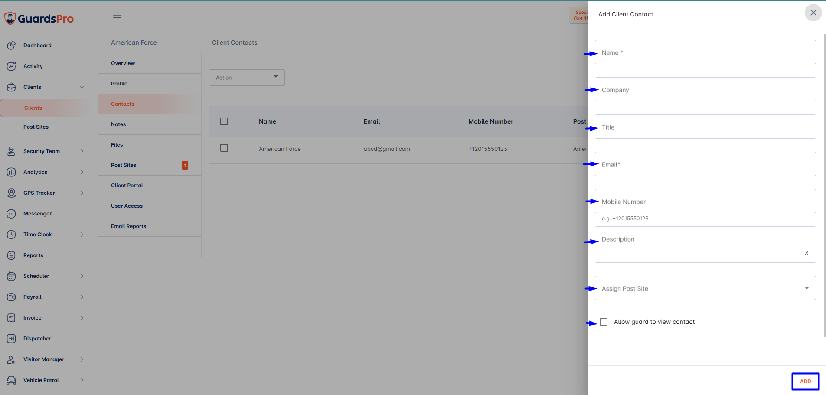Open the Post Sites client tab
Image resolution: width=826 pixels, height=395 pixels.
[x=150, y=165]
